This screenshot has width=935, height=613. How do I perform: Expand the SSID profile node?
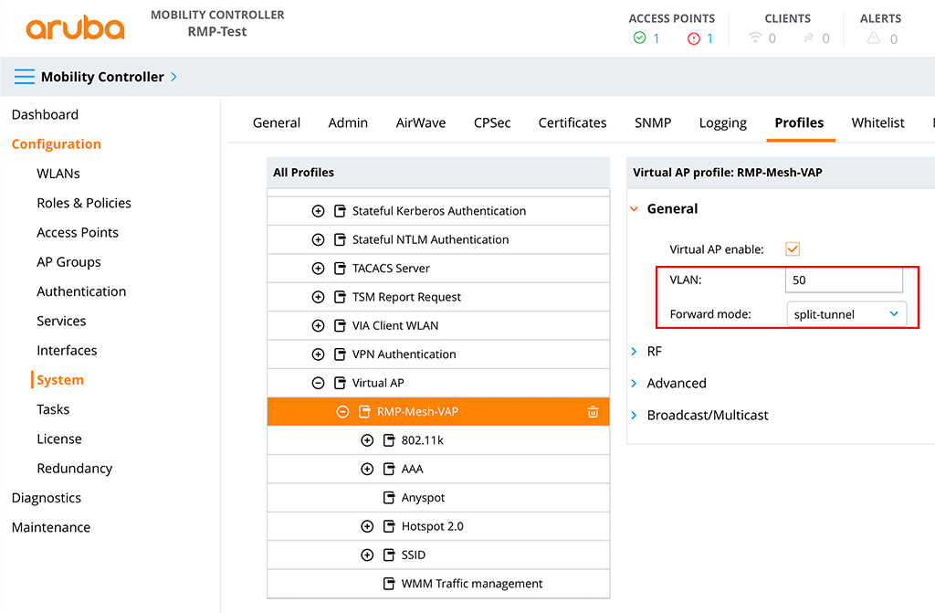(x=367, y=555)
